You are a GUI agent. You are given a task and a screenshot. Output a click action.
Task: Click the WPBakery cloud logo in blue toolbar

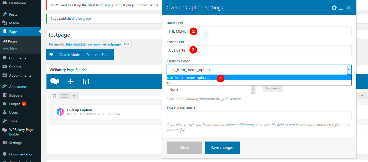55,81
